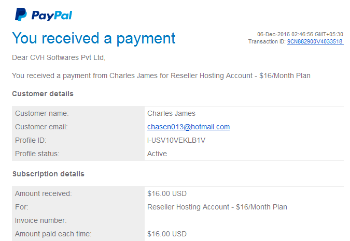This screenshot has width=350, height=241.
Task: Click the 'Amount received:' label
Action: 44,193
